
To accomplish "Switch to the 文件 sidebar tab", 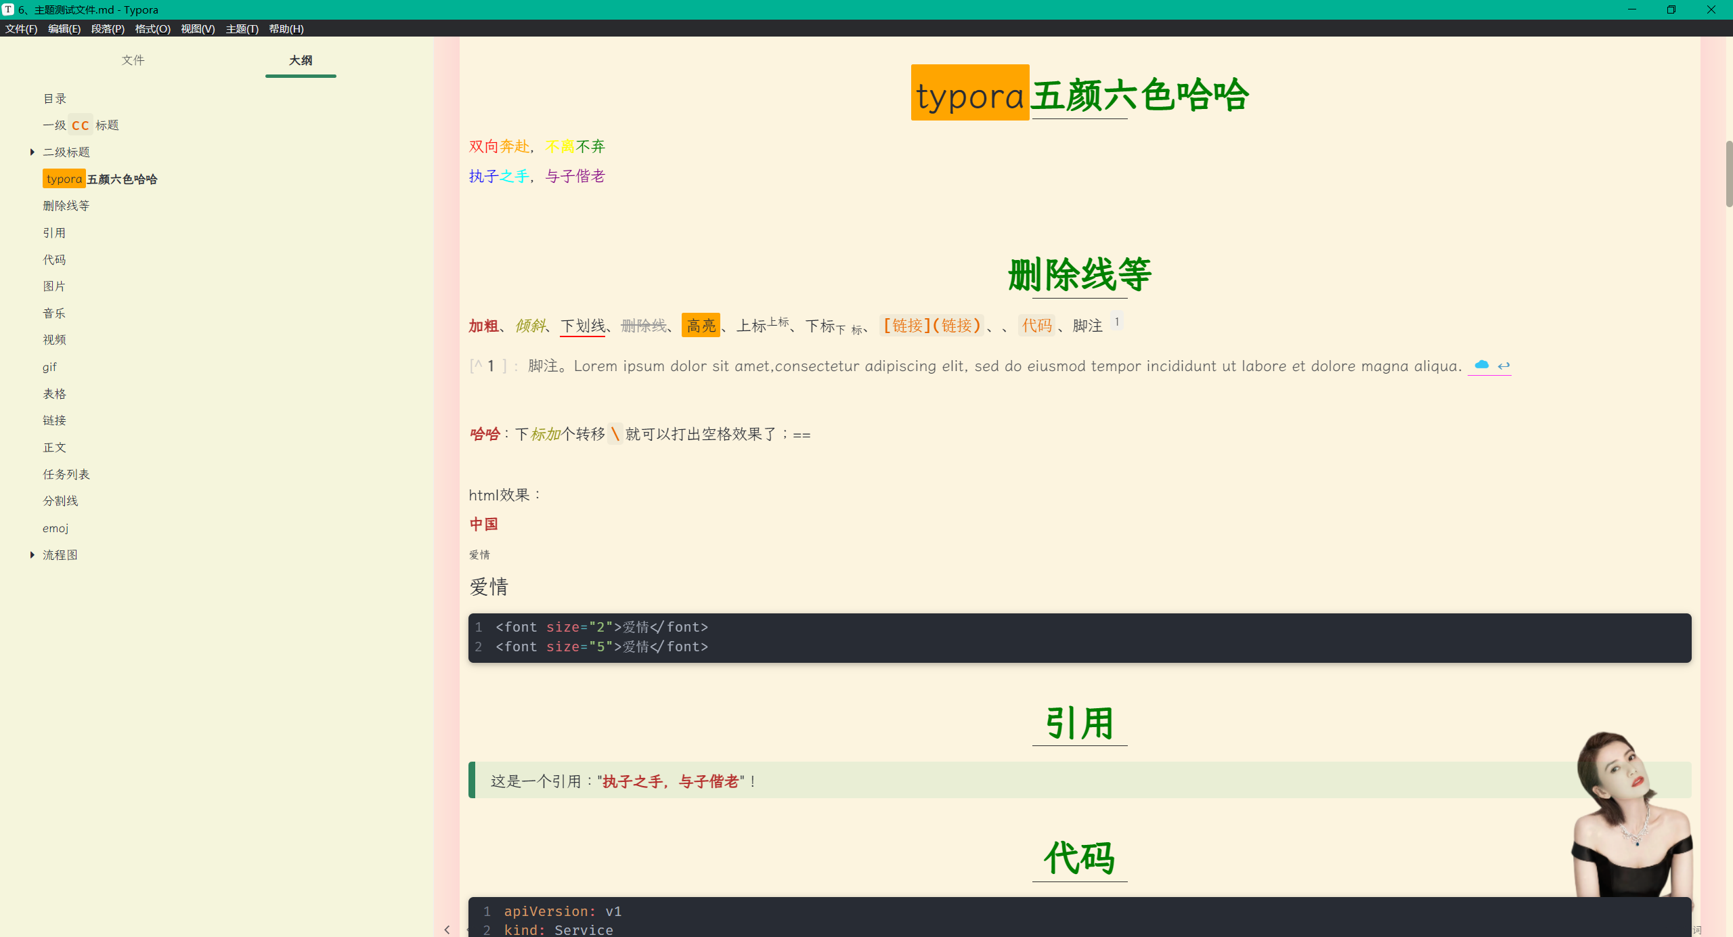I will click(x=133, y=60).
